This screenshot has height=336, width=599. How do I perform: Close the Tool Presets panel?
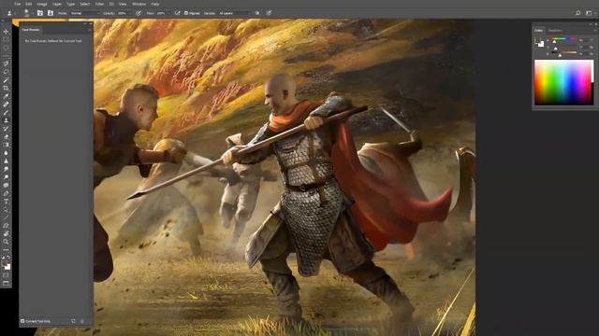(x=91, y=24)
